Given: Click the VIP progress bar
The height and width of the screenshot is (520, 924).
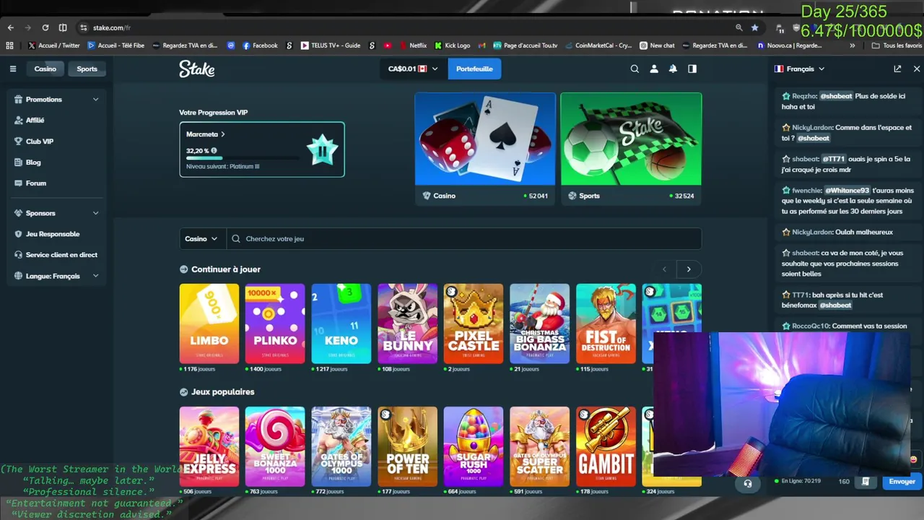Looking at the screenshot, I should (x=243, y=158).
